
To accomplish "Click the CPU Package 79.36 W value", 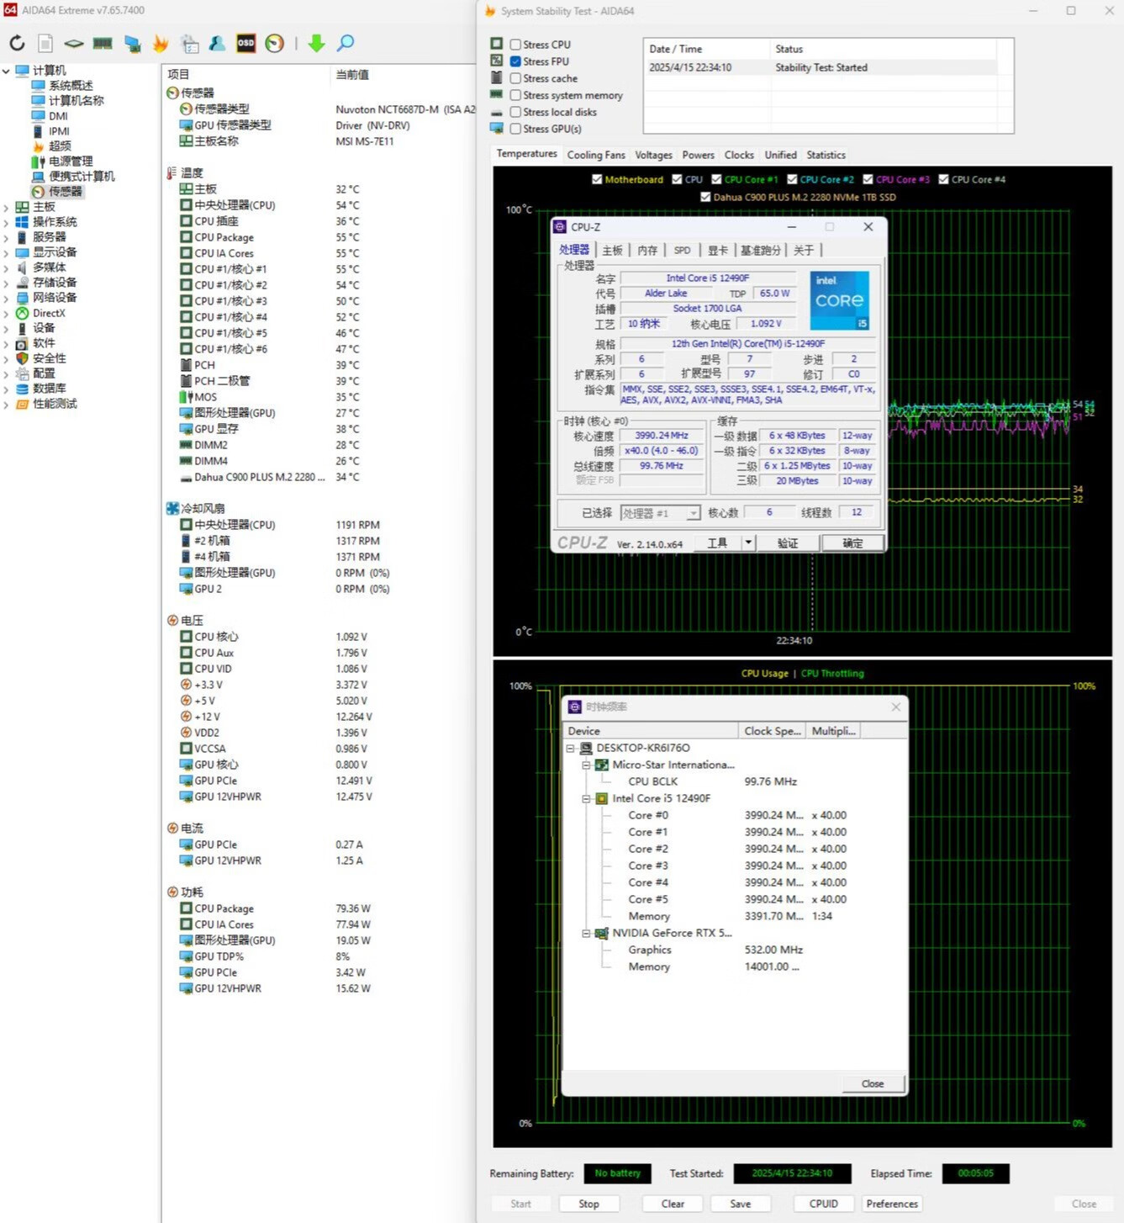I will (x=353, y=908).
